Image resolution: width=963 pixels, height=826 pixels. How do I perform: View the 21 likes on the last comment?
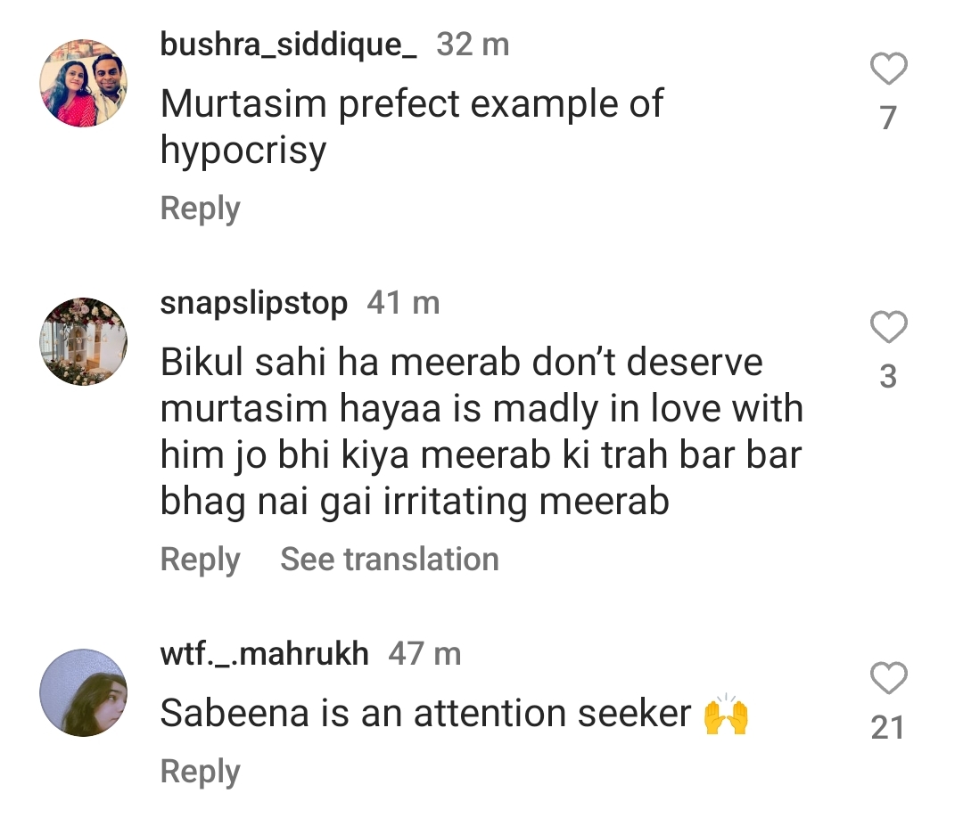[x=887, y=726]
